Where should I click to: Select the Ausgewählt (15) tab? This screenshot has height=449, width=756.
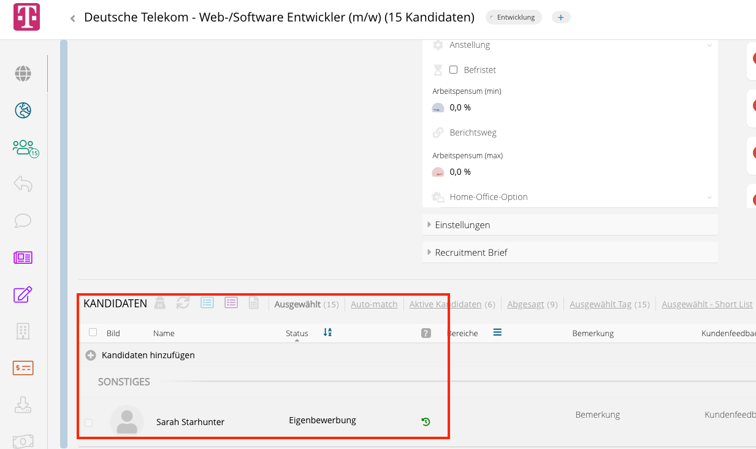point(307,304)
